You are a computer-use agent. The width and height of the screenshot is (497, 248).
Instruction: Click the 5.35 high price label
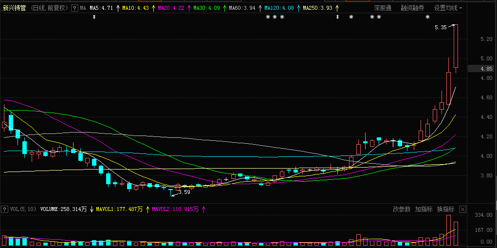coord(441,28)
